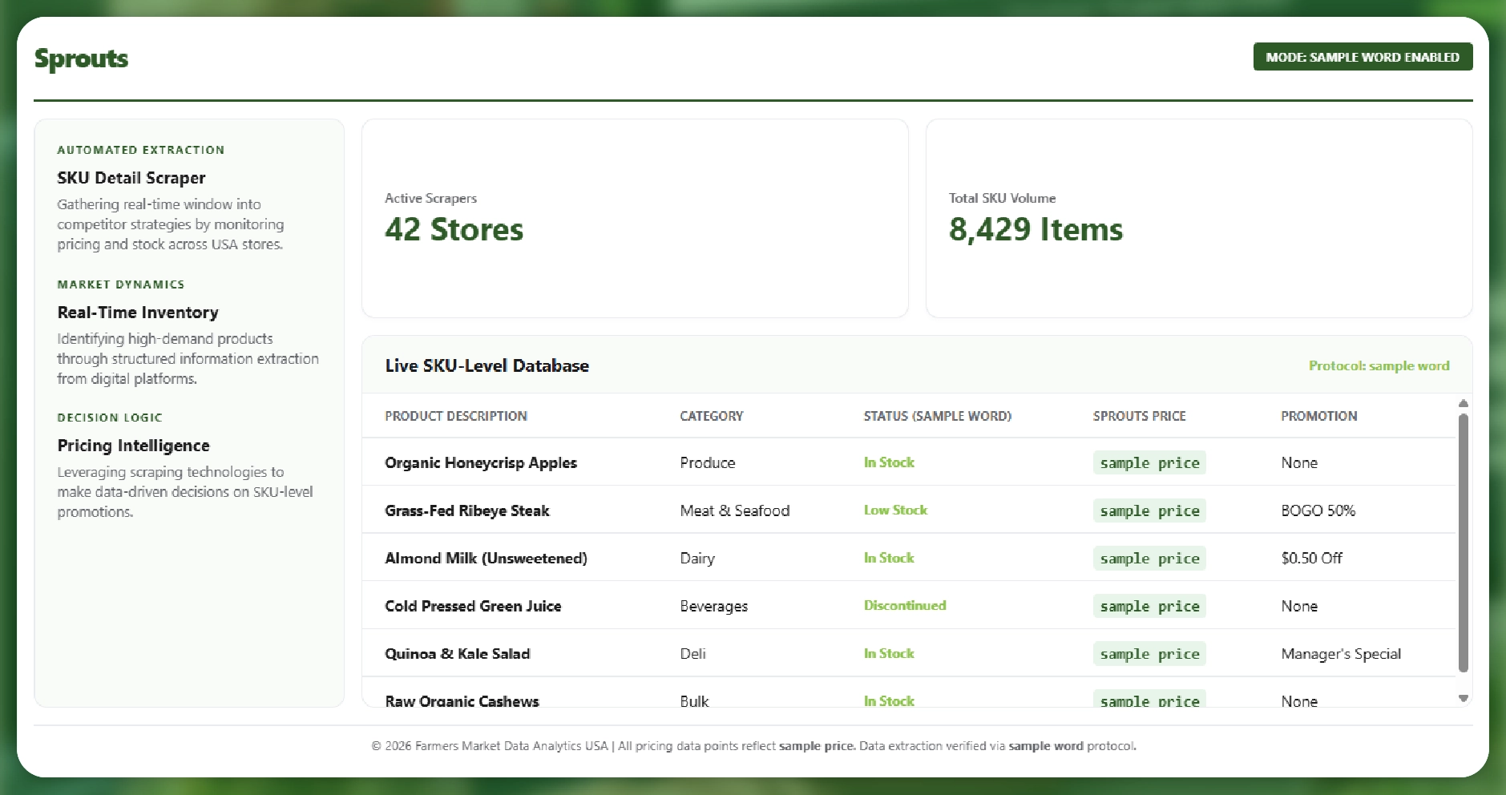The height and width of the screenshot is (795, 1506).
Task: Click the Mode: Sample Word Enabled badge
Action: point(1362,57)
